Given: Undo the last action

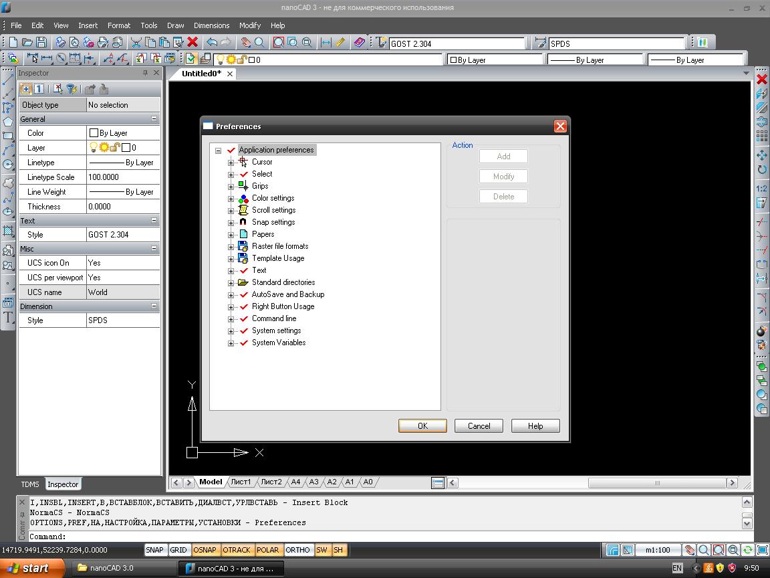Looking at the screenshot, I should tap(212, 43).
